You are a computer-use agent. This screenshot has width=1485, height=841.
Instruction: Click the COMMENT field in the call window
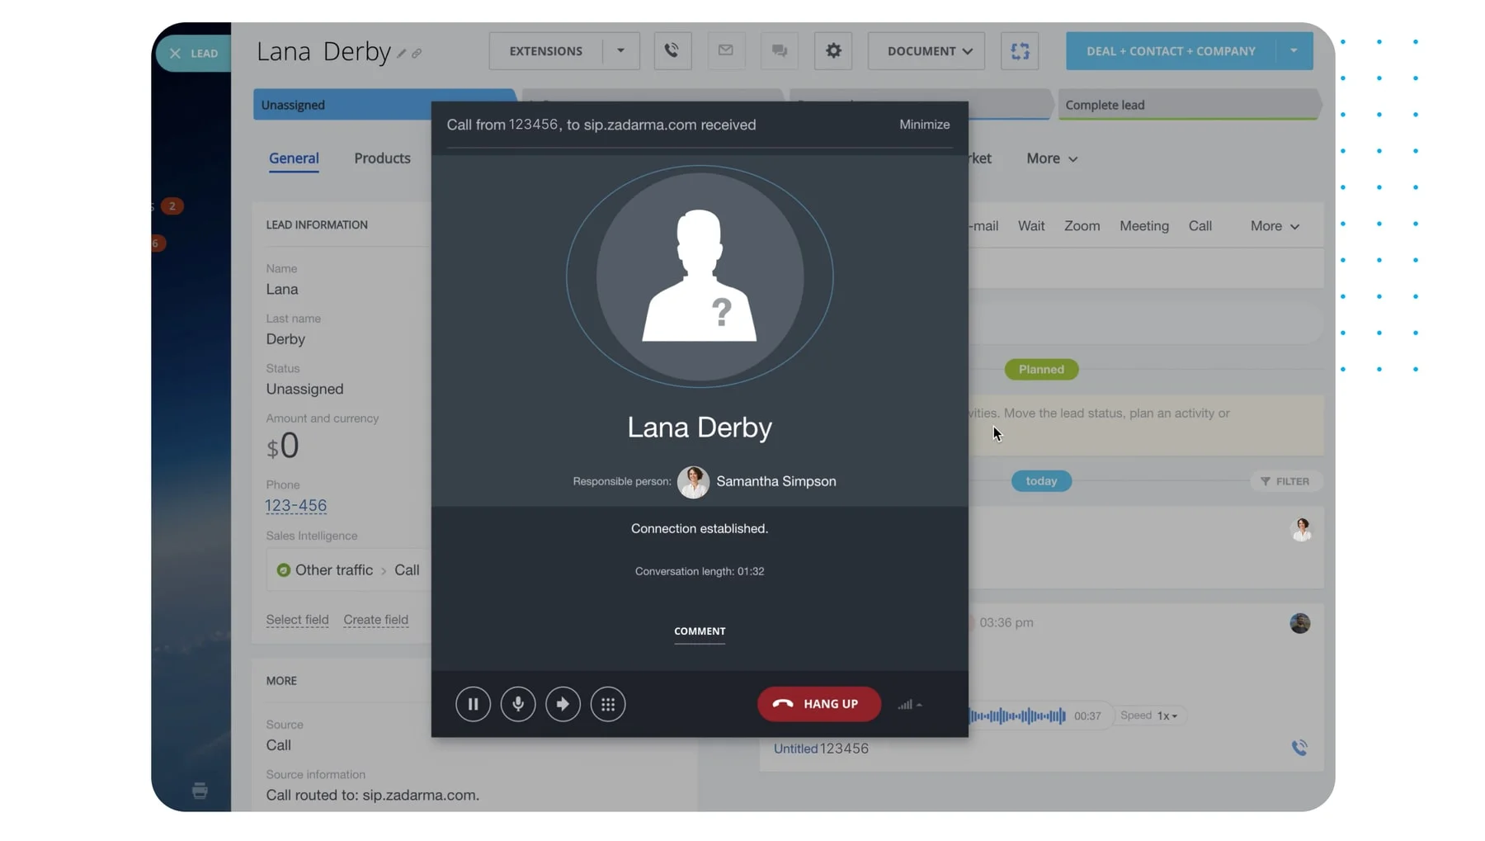pos(700,631)
